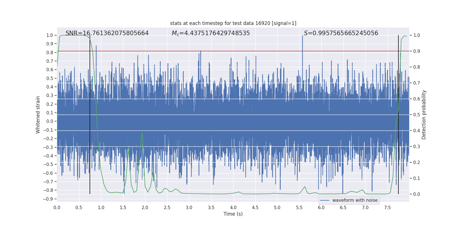Click the 'Detection probability' right axis label
Image resolution: width=455 pixels, height=227 pixels.
tap(424, 115)
